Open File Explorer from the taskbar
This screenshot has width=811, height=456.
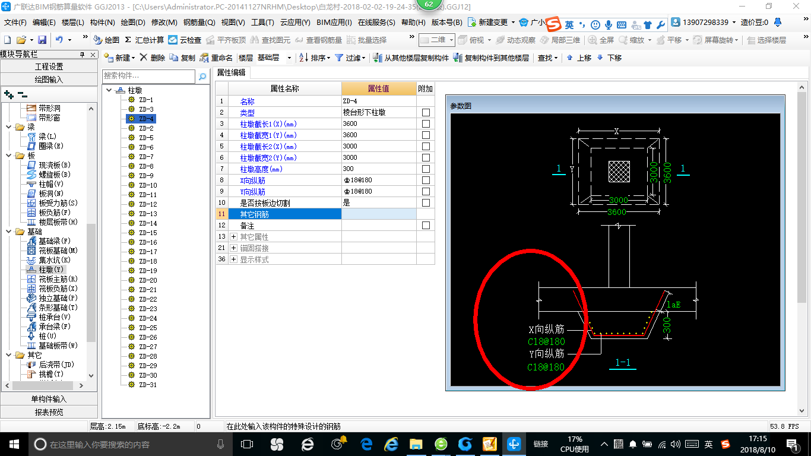point(416,444)
